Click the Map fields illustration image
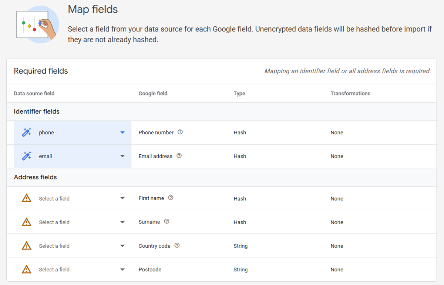444x285 pixels. [x=37, y=24]
